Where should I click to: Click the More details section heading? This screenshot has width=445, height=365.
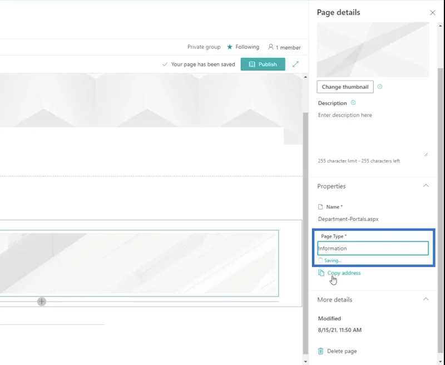(x=335, y=300)
